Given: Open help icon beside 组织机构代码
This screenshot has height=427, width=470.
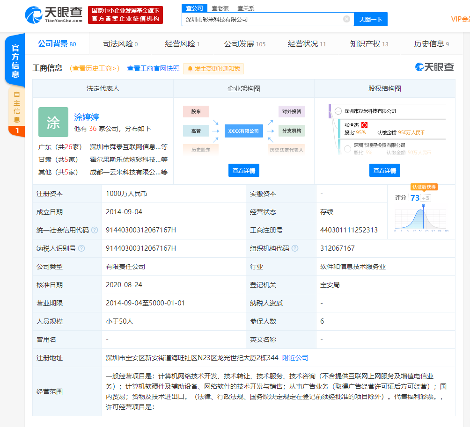Looking at the screenshot, I should pyautogui.click(x=295, y=248).
